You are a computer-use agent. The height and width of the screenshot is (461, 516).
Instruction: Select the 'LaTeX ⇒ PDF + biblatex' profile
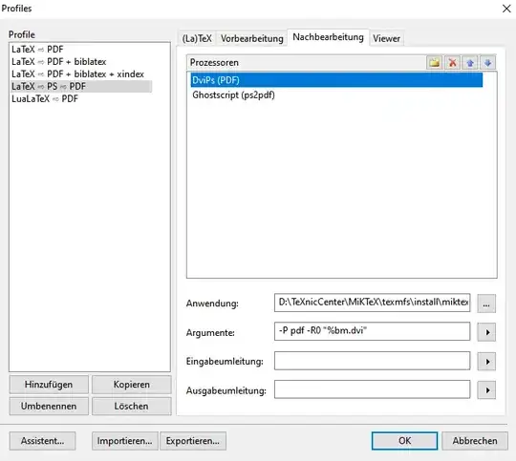click(59, 62)
